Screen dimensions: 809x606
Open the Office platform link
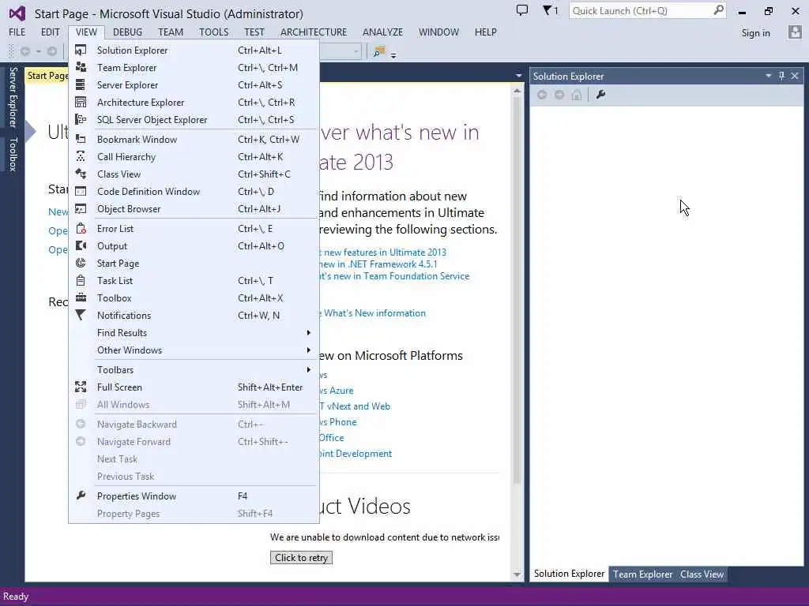tap(332, 437)
